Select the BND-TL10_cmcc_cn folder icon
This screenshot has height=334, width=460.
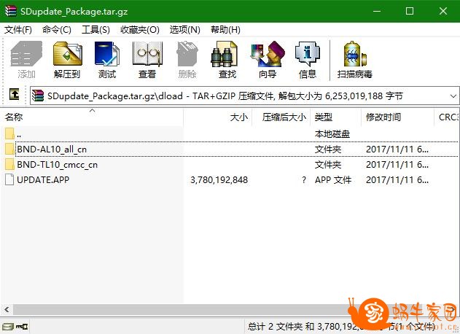pos(9,164)
